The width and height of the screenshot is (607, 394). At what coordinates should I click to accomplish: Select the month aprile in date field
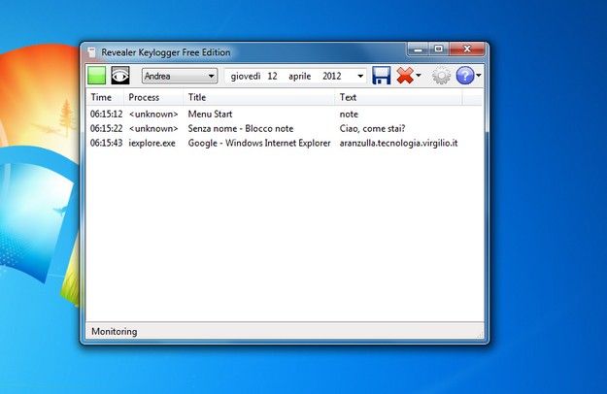pos(300,76)
